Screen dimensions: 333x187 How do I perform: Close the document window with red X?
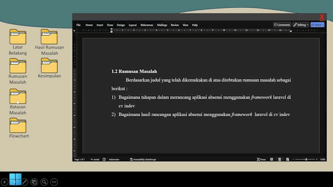click(322, 17)
